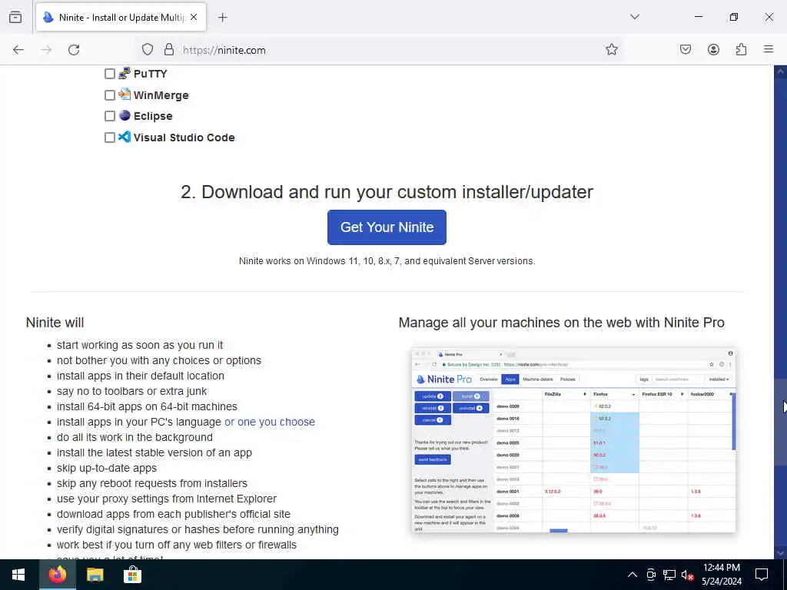Click the 'Download and run your custom installer/updater' heading
Viewport: 787px width, 590px height.
pyautogui.click(x=387, y=192)
